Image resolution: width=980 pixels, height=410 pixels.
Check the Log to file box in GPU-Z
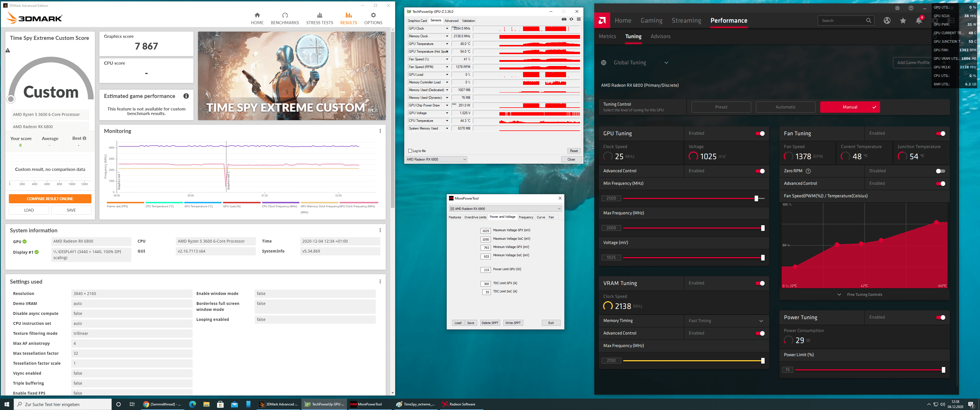tap(410, 151)
